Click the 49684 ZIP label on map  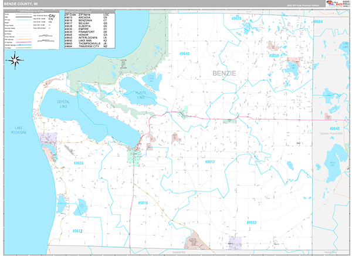(317, 22)
